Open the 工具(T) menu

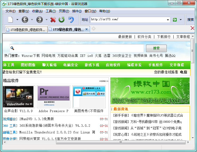pos(51,11)
